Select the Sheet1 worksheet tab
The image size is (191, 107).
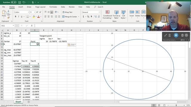(x=18, y=102)
